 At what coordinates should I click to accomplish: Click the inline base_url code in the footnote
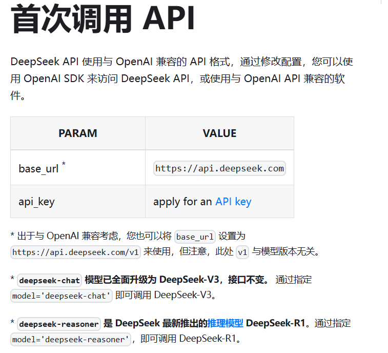[195, 237]
